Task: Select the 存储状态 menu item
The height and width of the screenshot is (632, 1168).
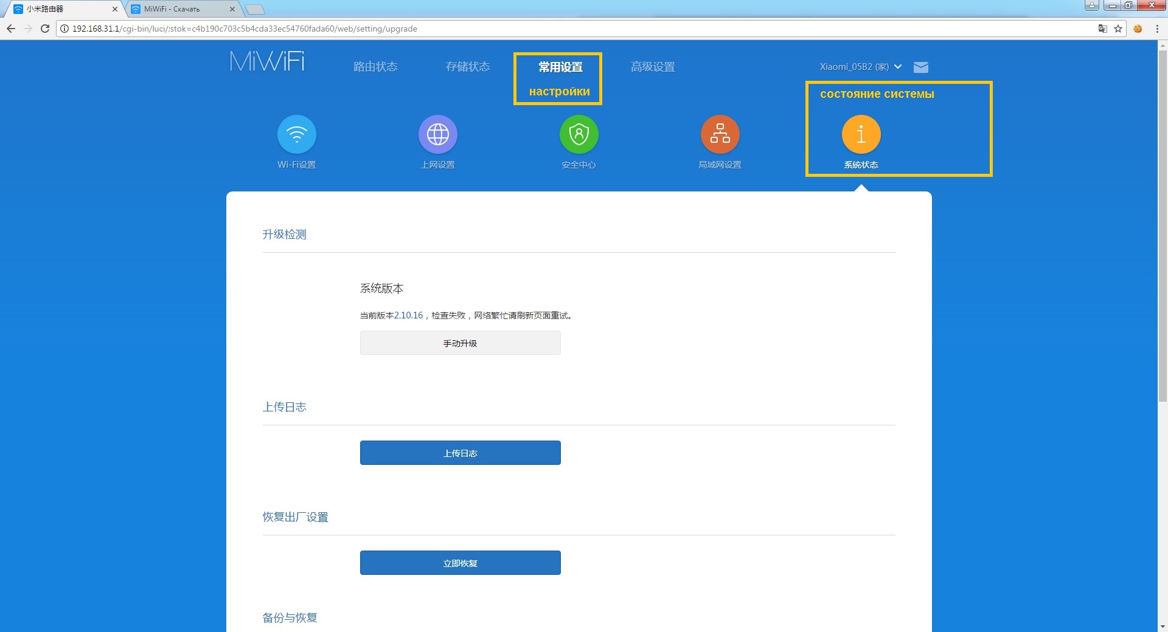Action: pyautogui.click(x=468, y=67)
